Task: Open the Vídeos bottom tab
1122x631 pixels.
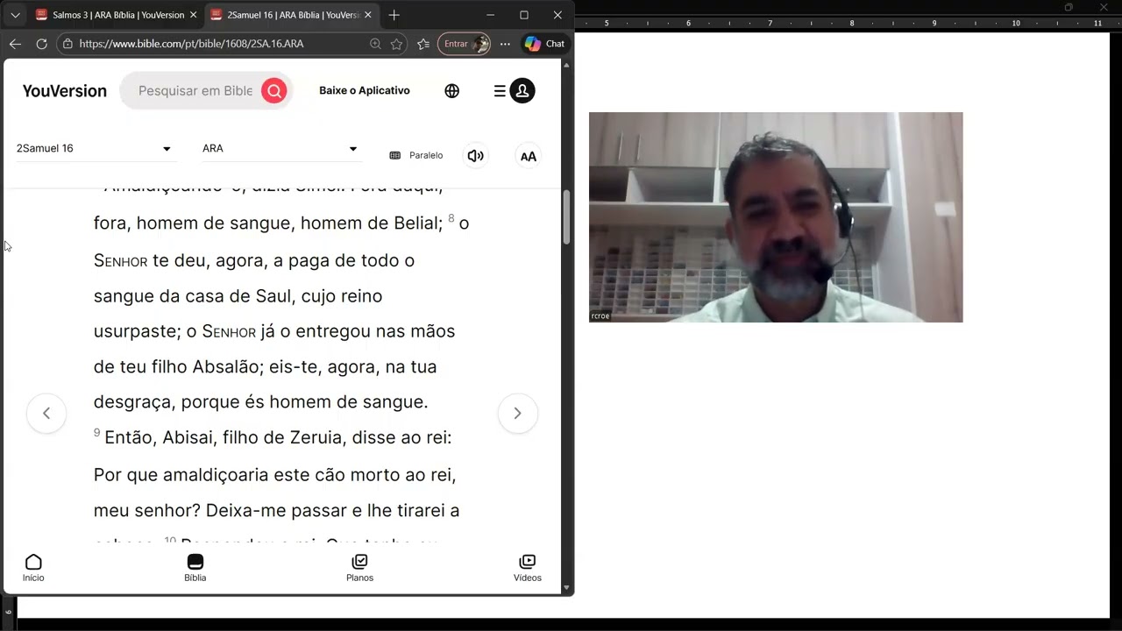Action: tap(528, 569)
